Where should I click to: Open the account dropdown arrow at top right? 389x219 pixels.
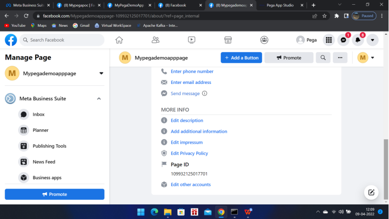point(373,40)
